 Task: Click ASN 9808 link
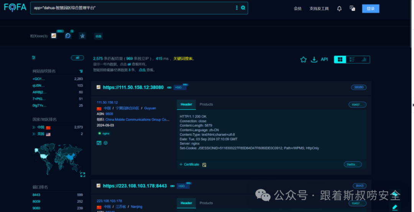109,114
